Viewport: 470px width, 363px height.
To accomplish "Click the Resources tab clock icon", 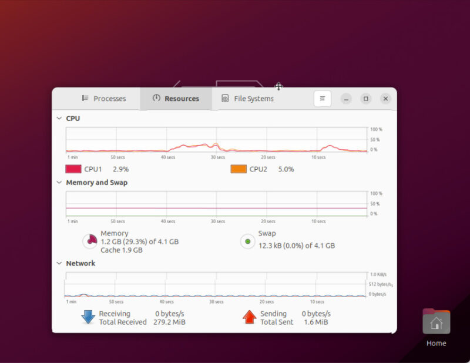I will [156, 98].
